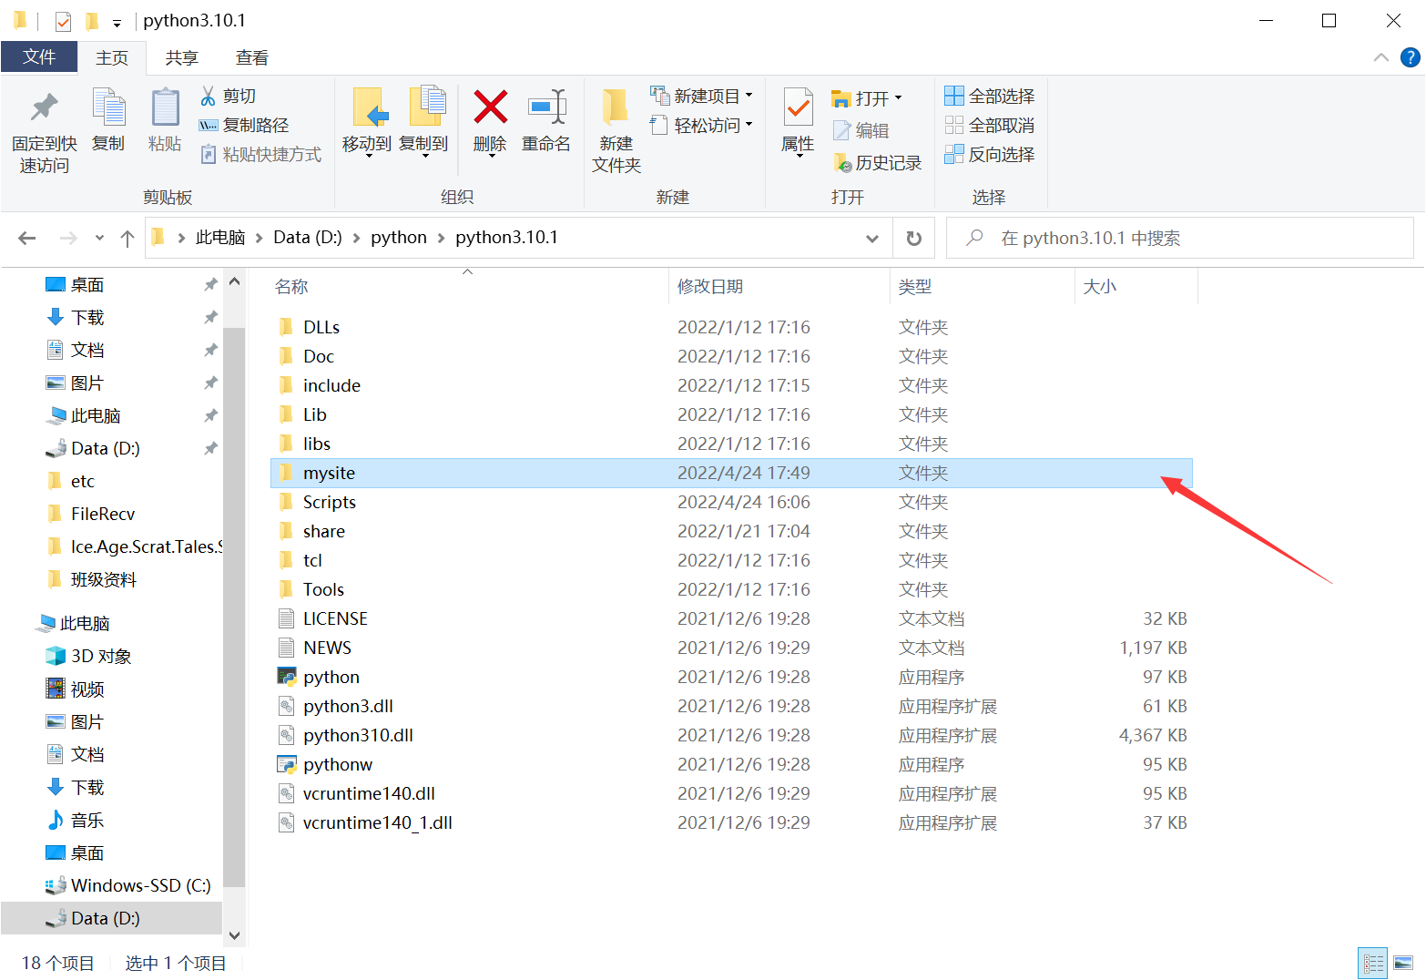Enable details view in status bar
Image resolution: width=1426 pixels, height=980 pixels.
click(1372, 963)
